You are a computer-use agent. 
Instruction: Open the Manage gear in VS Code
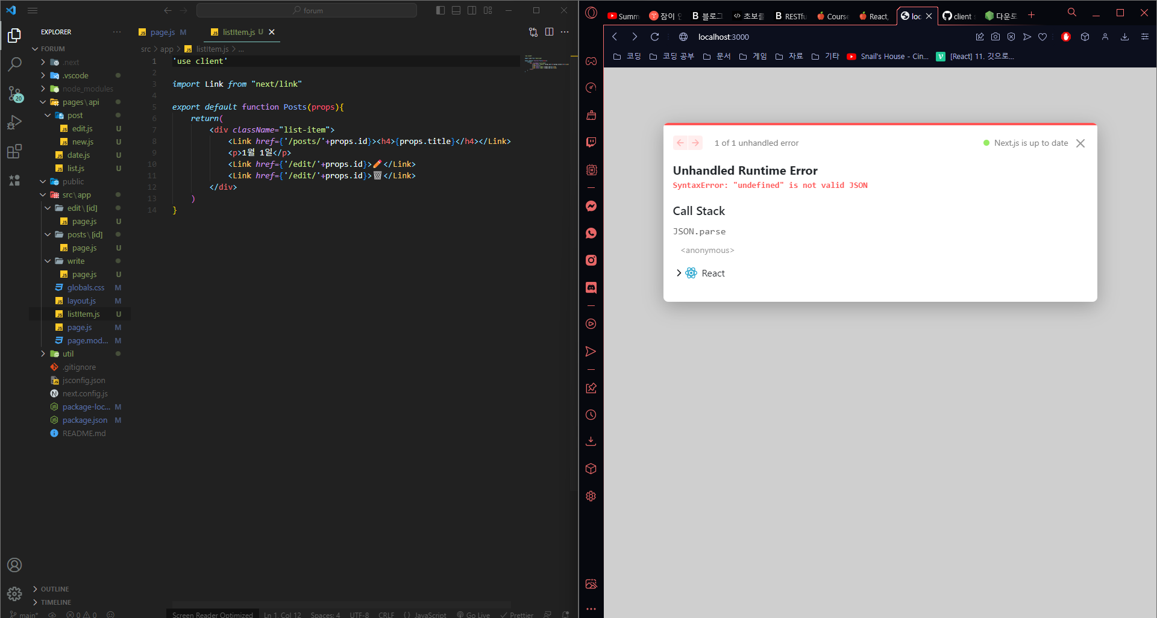14,594
